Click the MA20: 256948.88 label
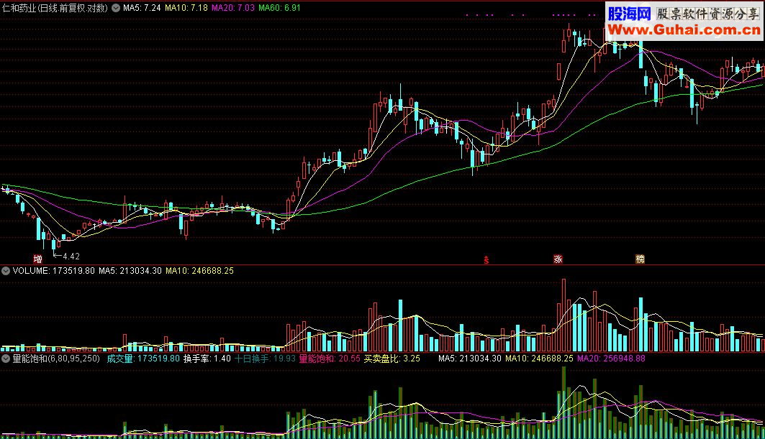Screen dimensions: 765x439 click(x=611, y=359)
